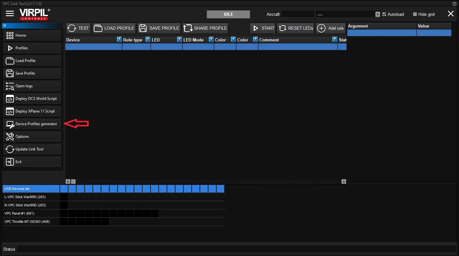Open the LED Mode column filter
459x256 pixels.
[x=211, y=40]
